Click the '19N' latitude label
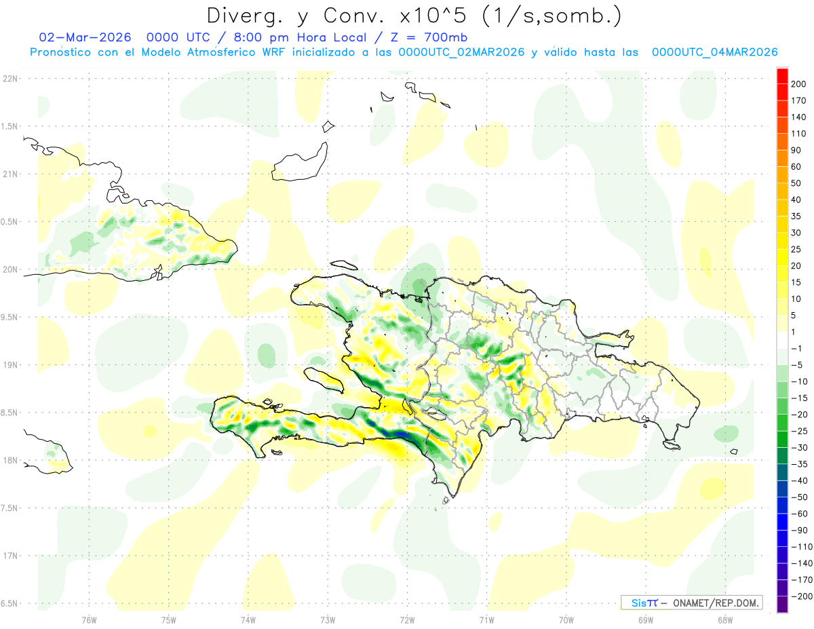 [x=10, y=365]
